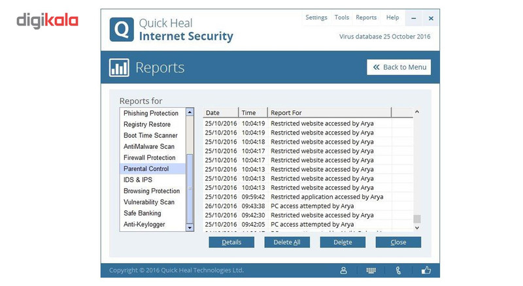
Task: Click the Close button below the table
Action: [x=398, y=242]
